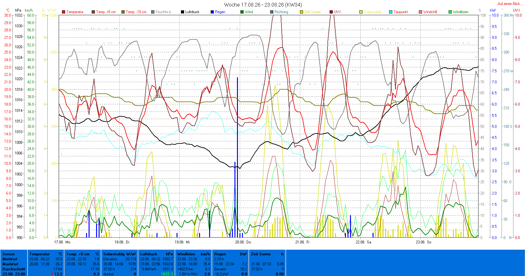
Task: Click the maximum gust value 35.4
Action: coord(207,264)
